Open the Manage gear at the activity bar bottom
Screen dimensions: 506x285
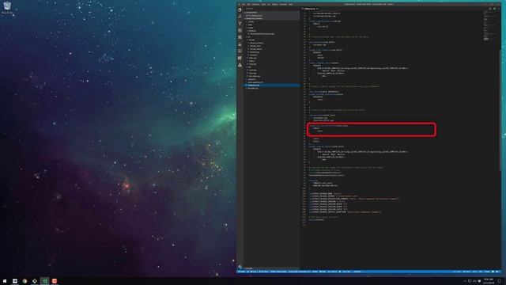click(240, 267)
